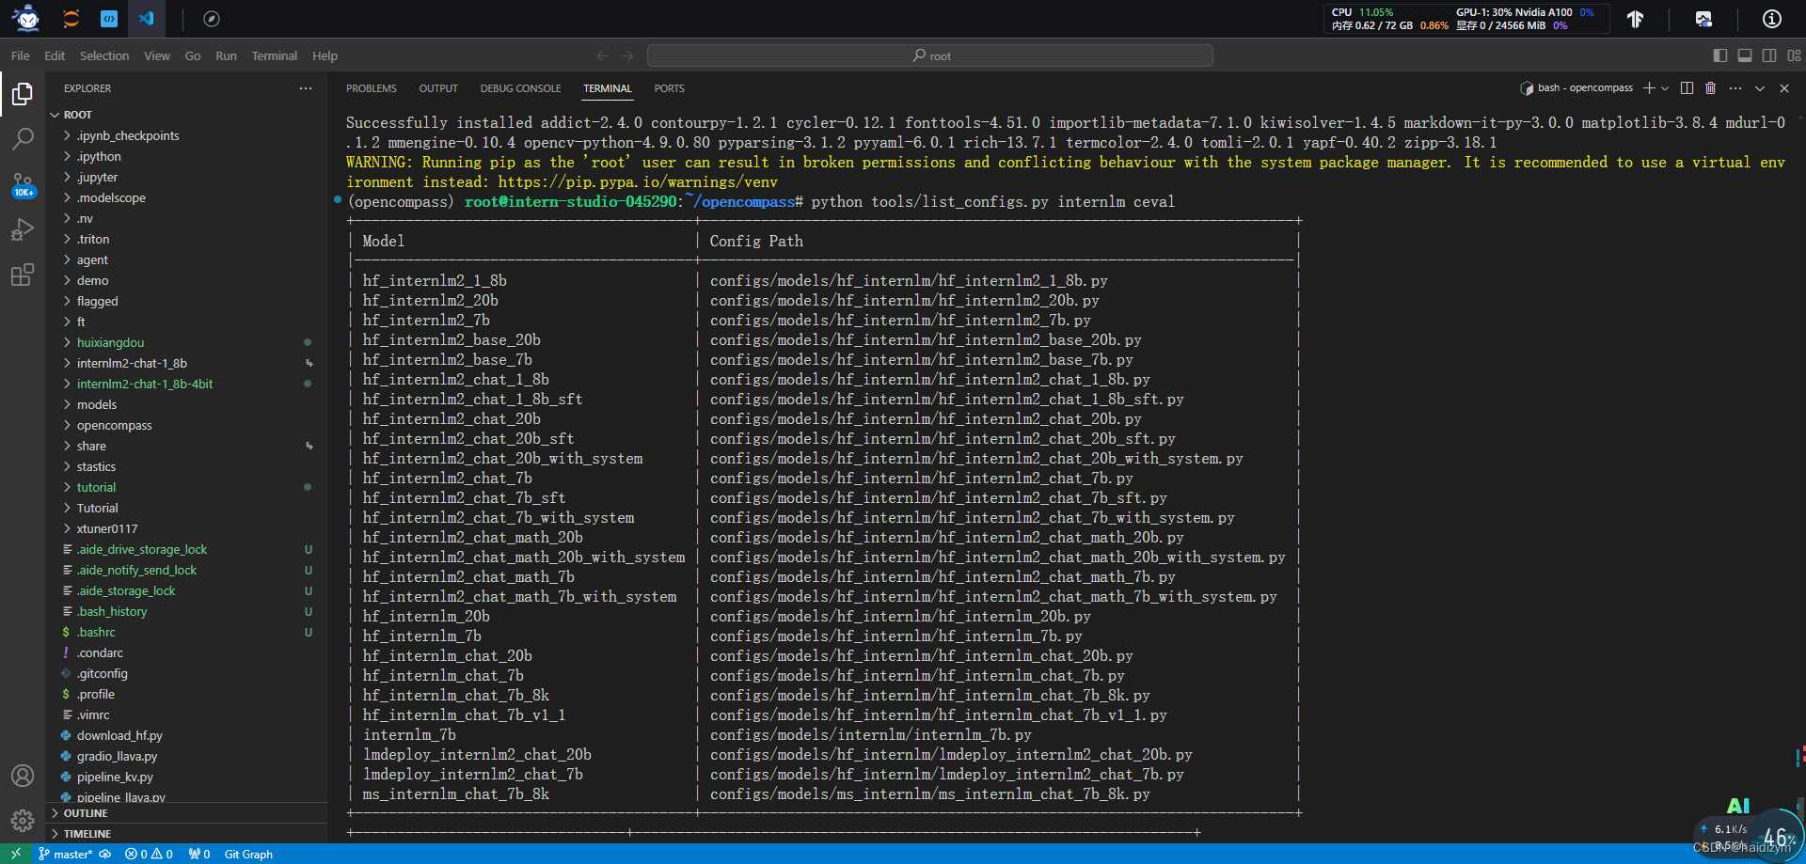Screen dimensions: 1806x864
Task: Click the publish to cloud icon in status bar
Action: coord(105,854)
